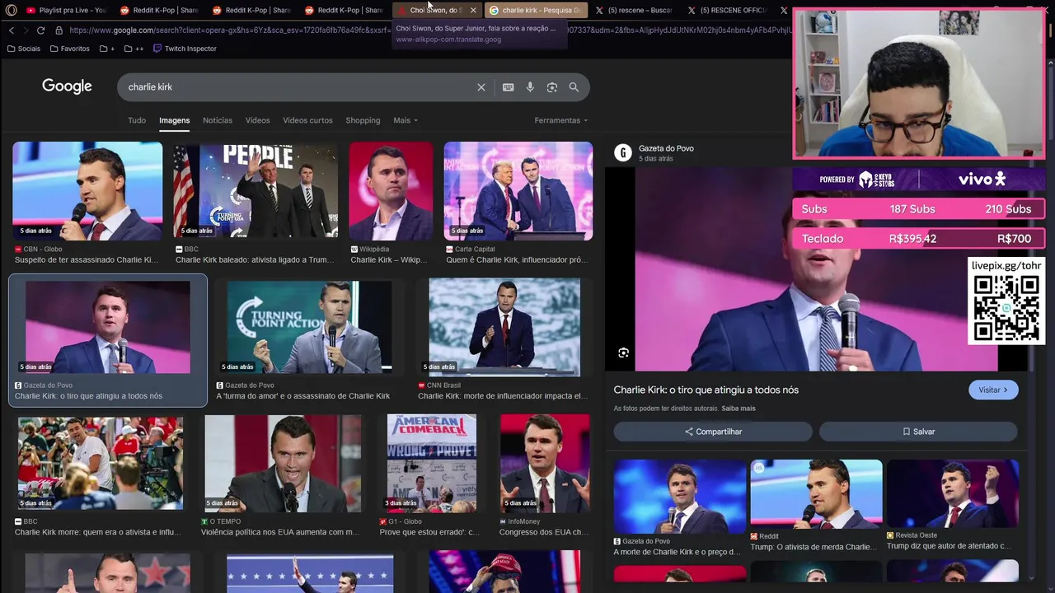Open the Twitch Inspector bookmark
The height and width of the screenshot is (593, 1055).
[x=185, y=49]
